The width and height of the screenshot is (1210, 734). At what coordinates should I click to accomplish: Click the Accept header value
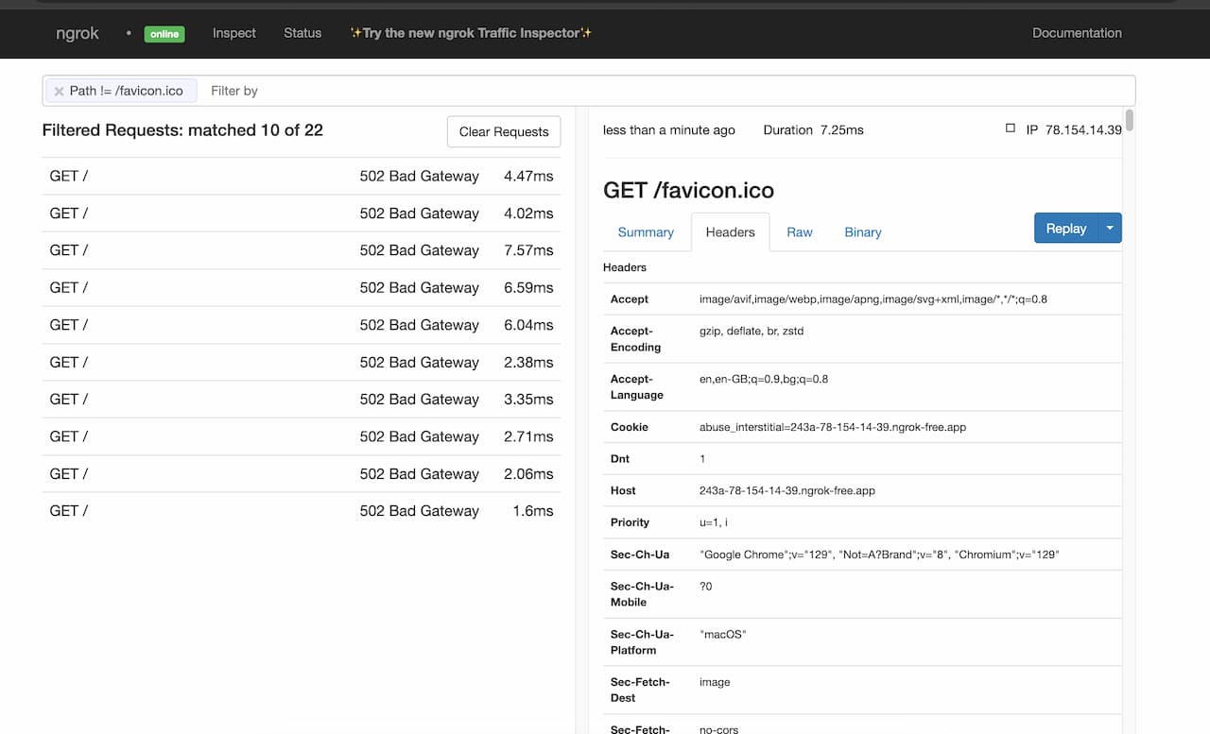[873, 299]
